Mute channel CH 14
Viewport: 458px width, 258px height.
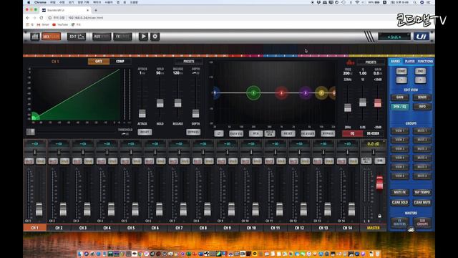[x=341, y=161]
